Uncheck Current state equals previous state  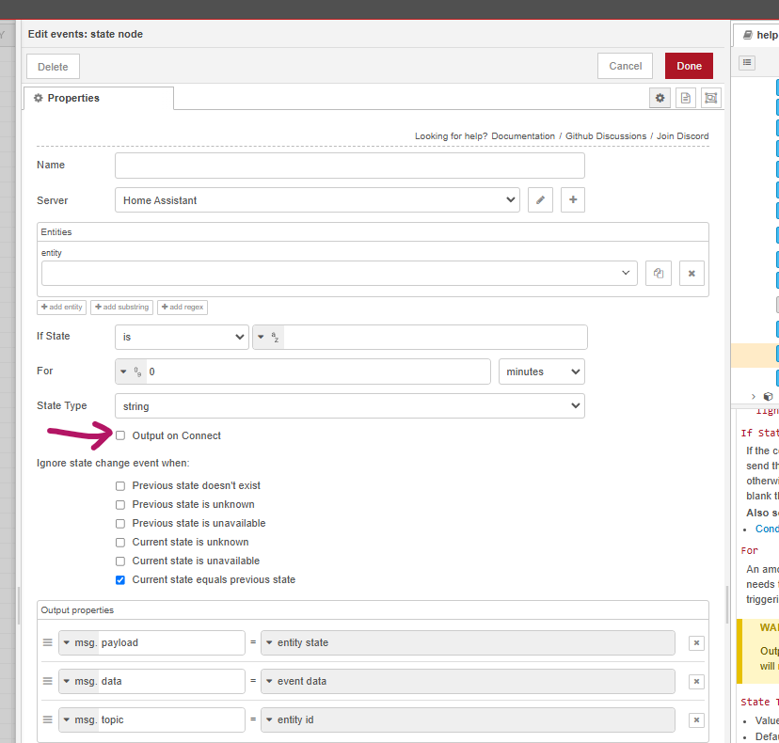(x=120, y=579)
